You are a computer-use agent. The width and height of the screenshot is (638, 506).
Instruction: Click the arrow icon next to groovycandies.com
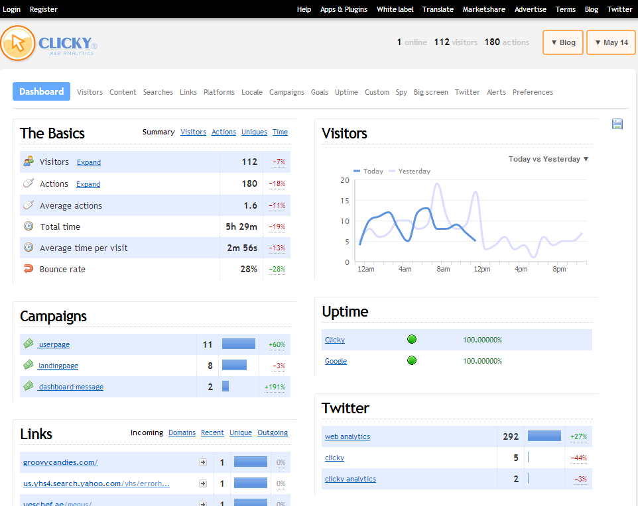coord(202,462)
